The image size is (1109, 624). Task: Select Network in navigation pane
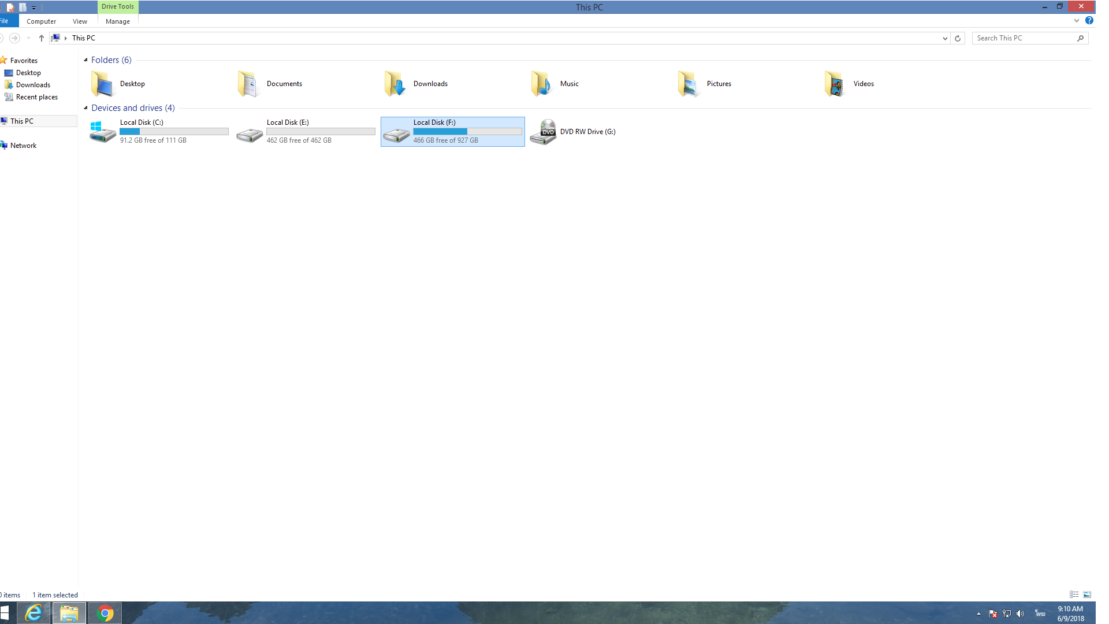pyautogui.click(x=23, y=146)
